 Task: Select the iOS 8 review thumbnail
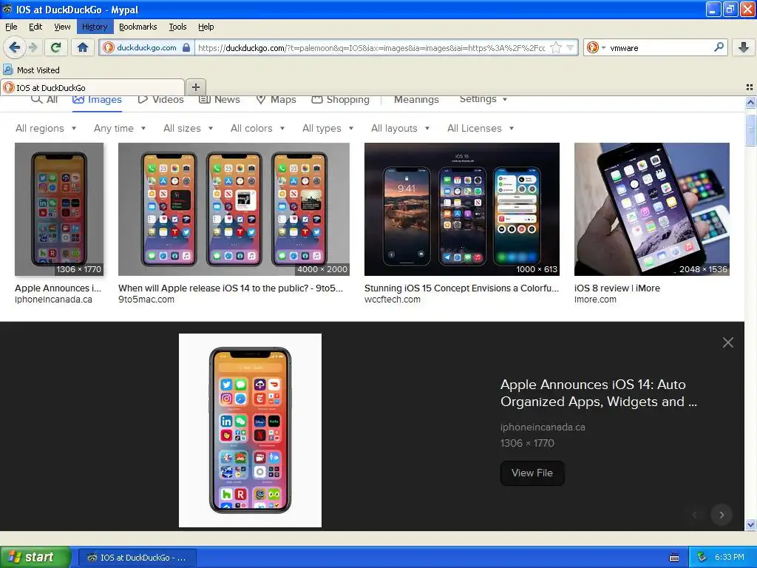652,209
